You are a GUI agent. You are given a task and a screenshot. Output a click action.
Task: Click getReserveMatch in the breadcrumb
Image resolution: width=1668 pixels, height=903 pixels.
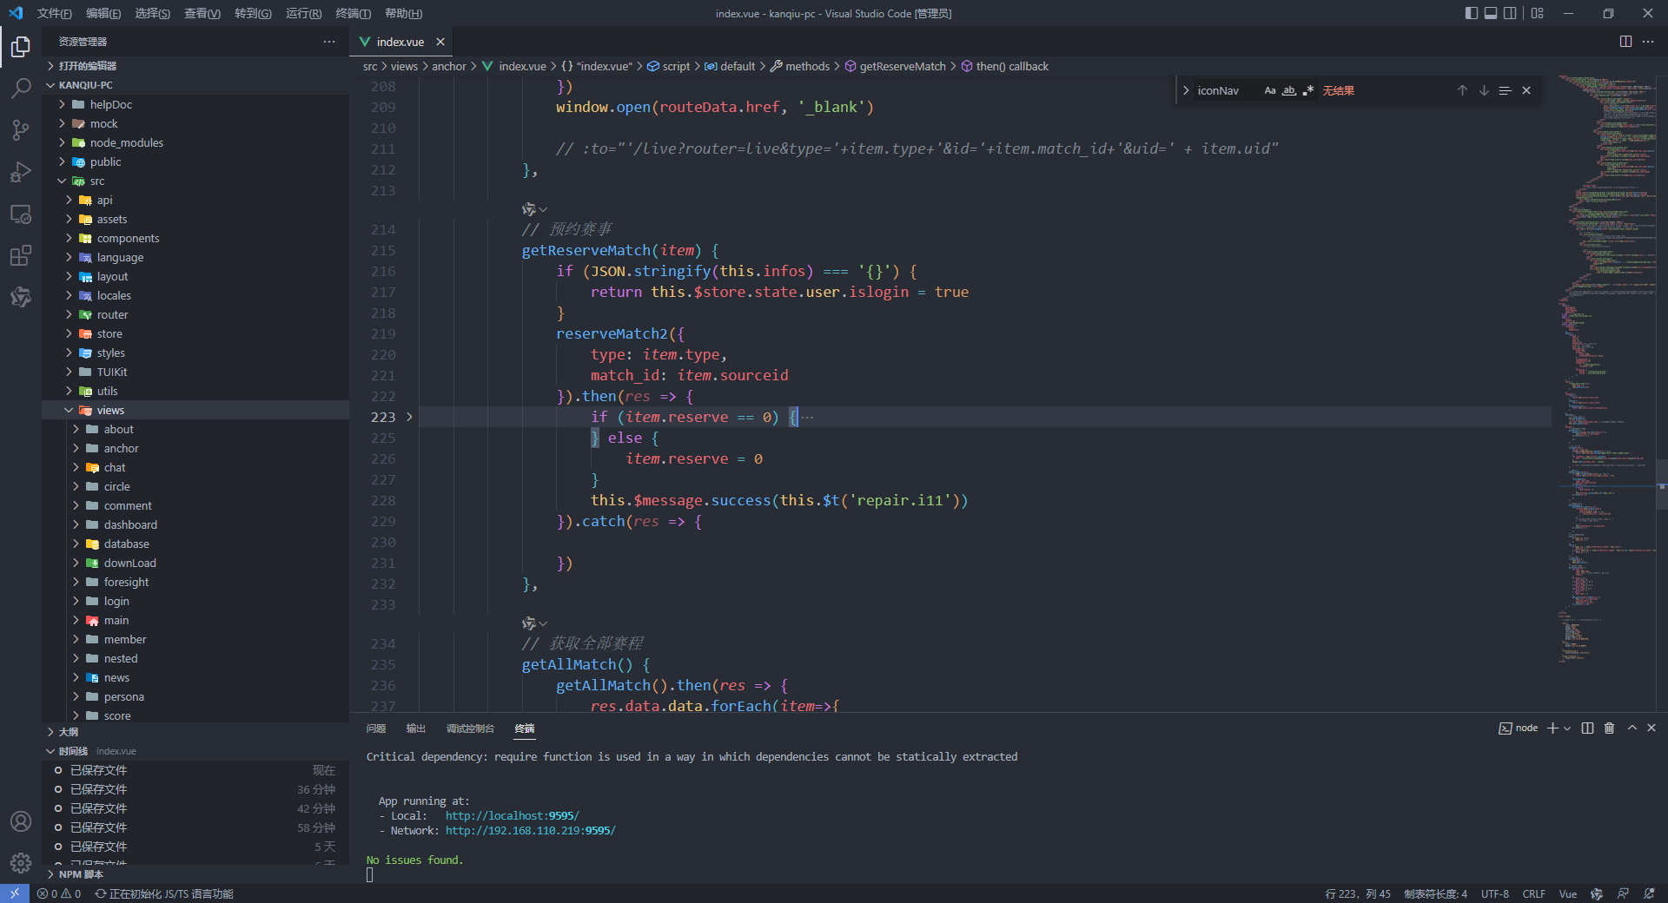(x=903, y=66)
